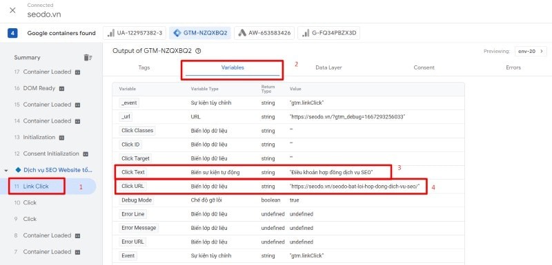Select the AW-653583426 container
552x265 pixels.
(264, 33)
